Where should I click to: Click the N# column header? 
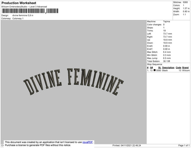coord(151,68)
